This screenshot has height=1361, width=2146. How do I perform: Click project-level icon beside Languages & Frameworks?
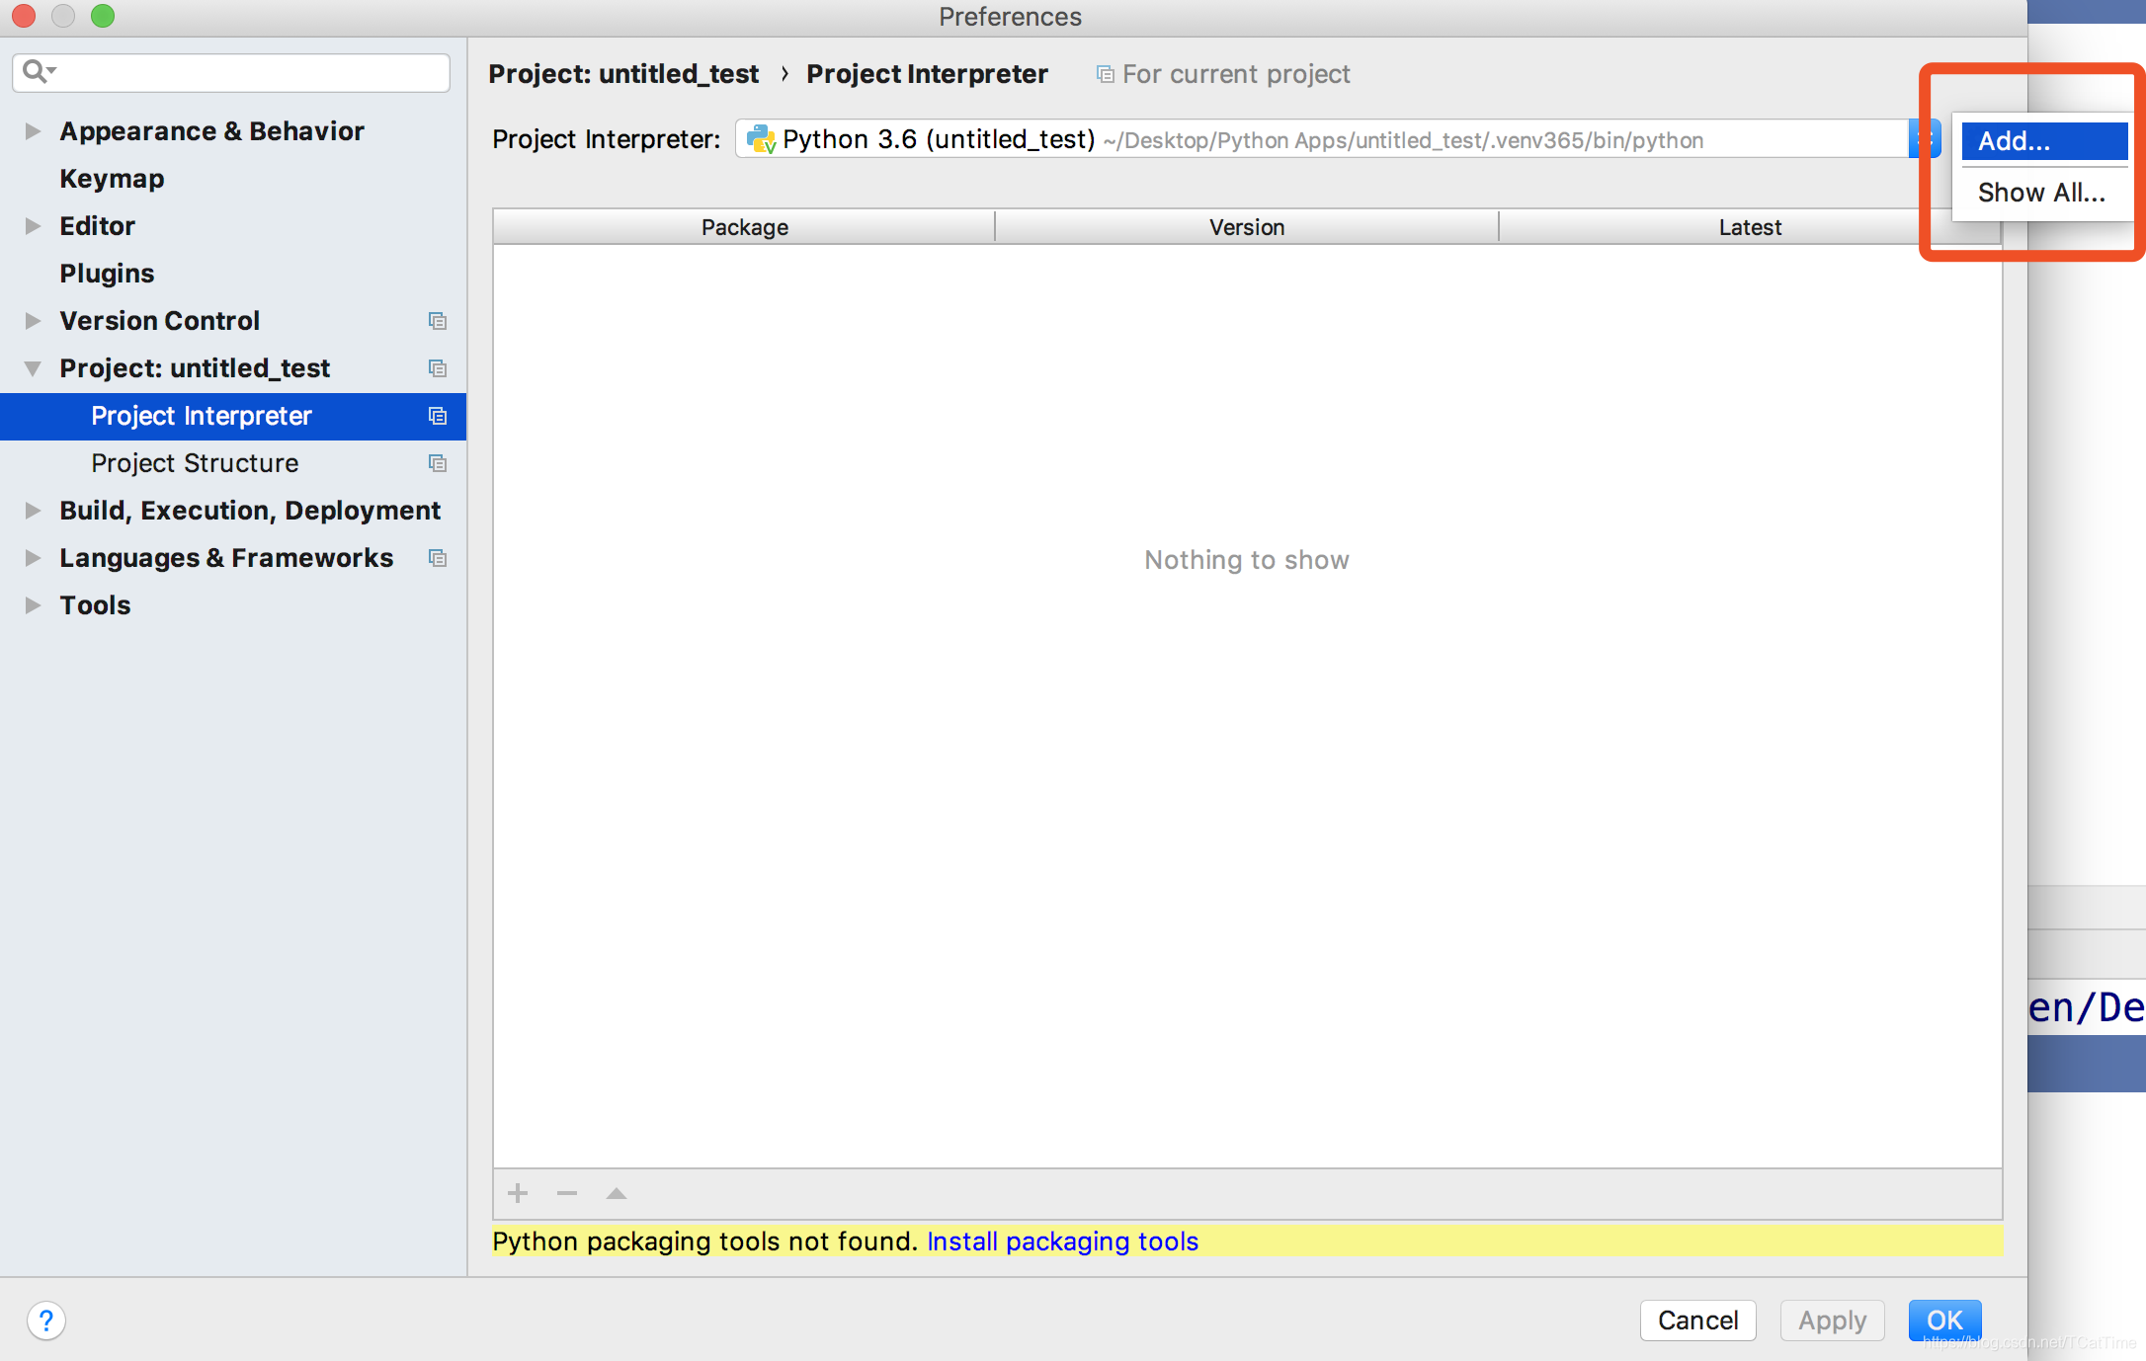point(438,558)
